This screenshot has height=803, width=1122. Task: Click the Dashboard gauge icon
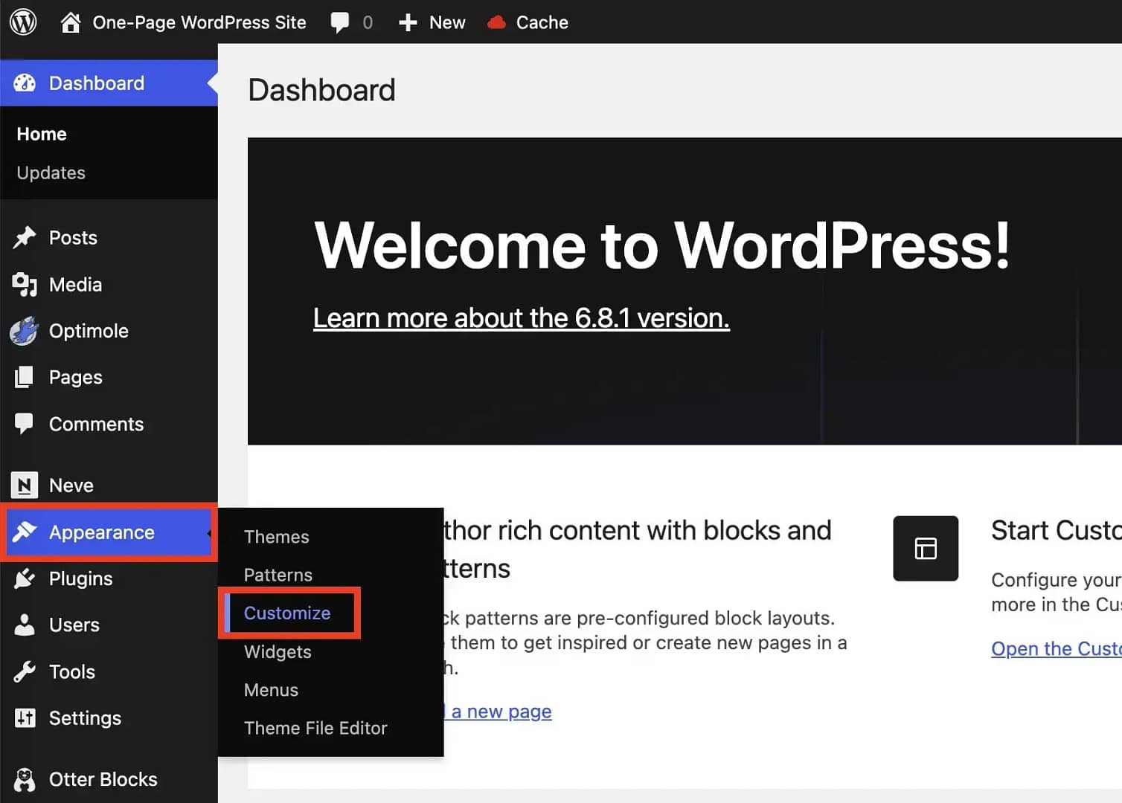click(25, 83)
